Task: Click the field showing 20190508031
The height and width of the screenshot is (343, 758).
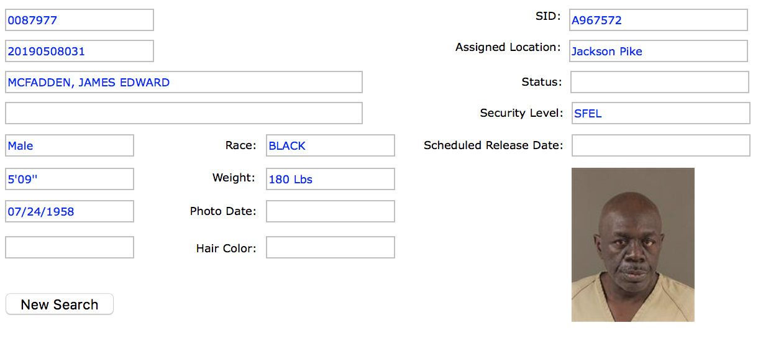Action: (x=80, y=51)
